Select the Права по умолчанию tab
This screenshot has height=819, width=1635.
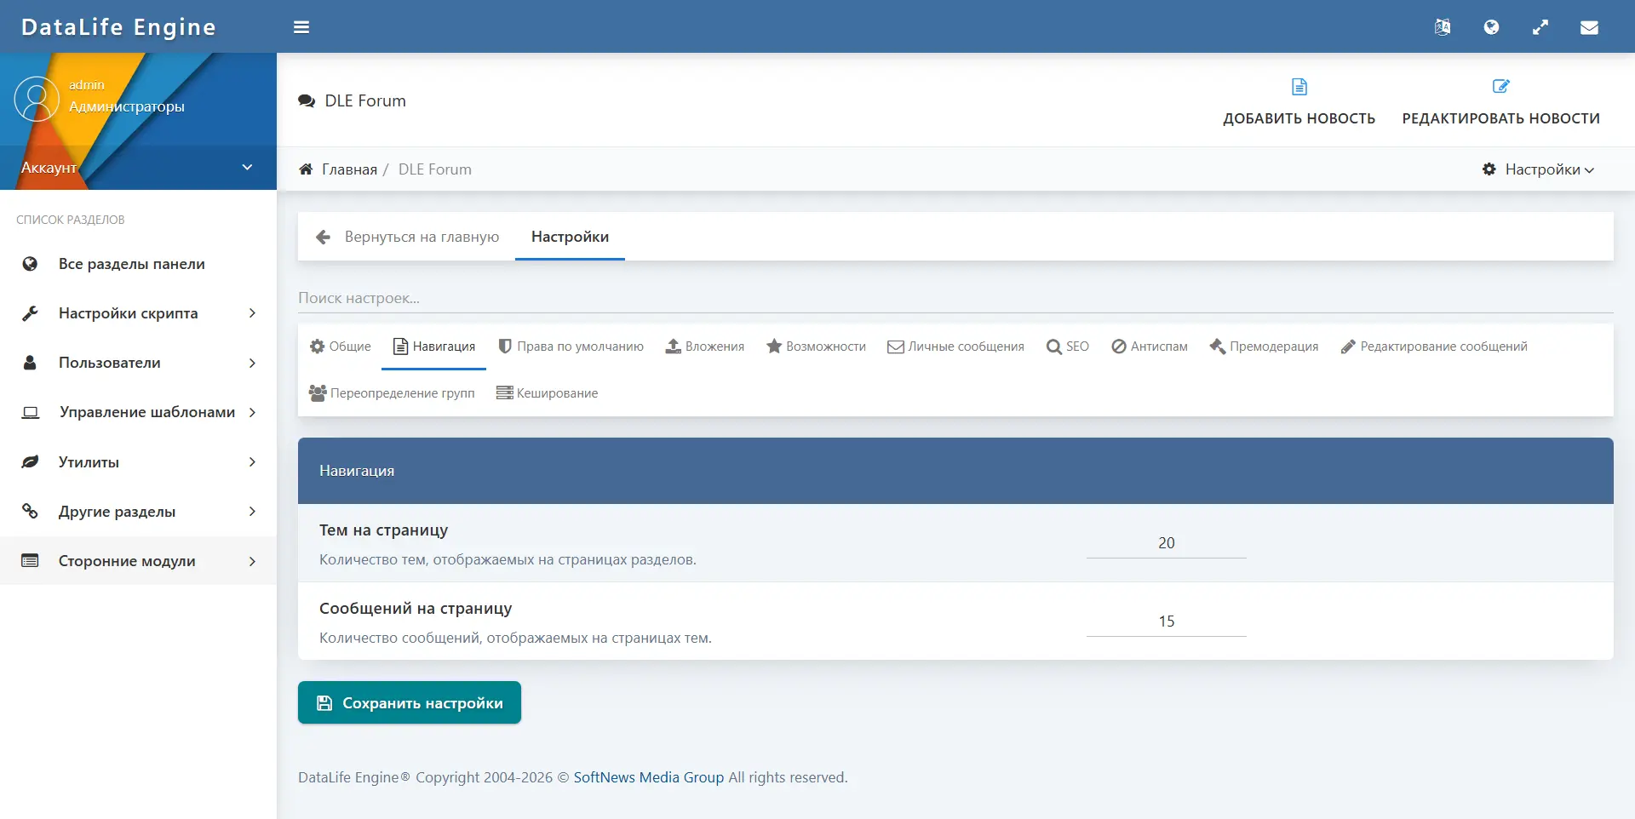571,346
